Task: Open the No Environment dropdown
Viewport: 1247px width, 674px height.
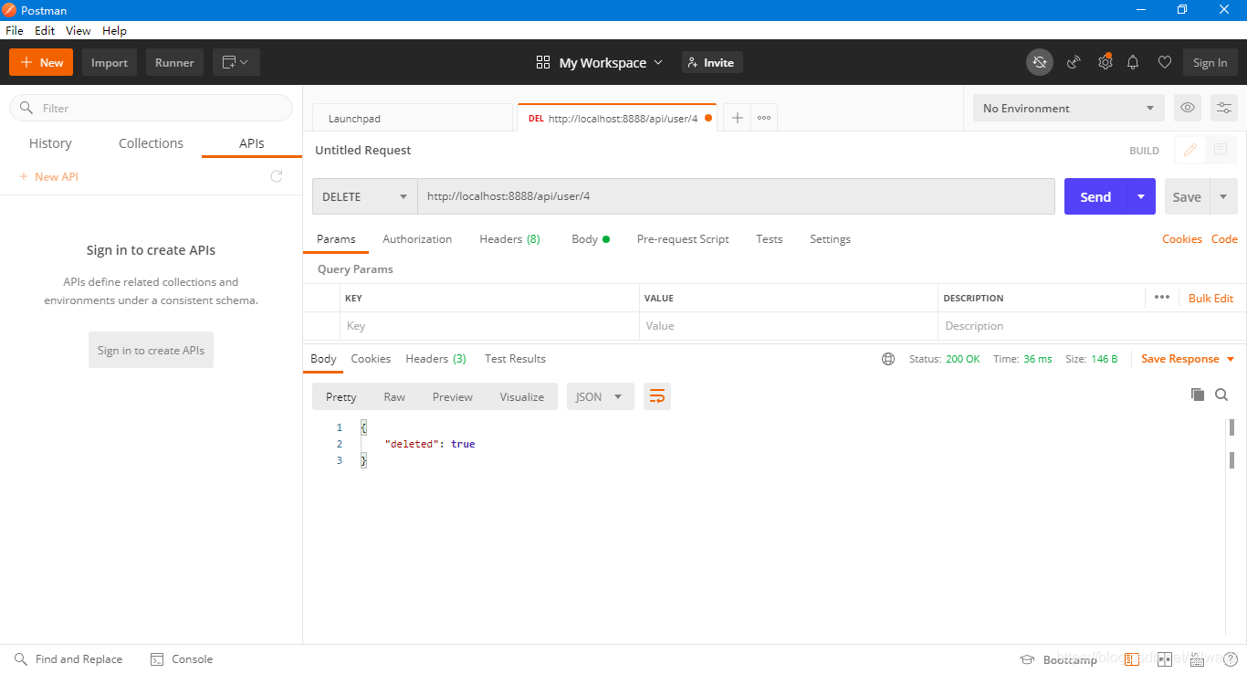Action: [1069, 108]
